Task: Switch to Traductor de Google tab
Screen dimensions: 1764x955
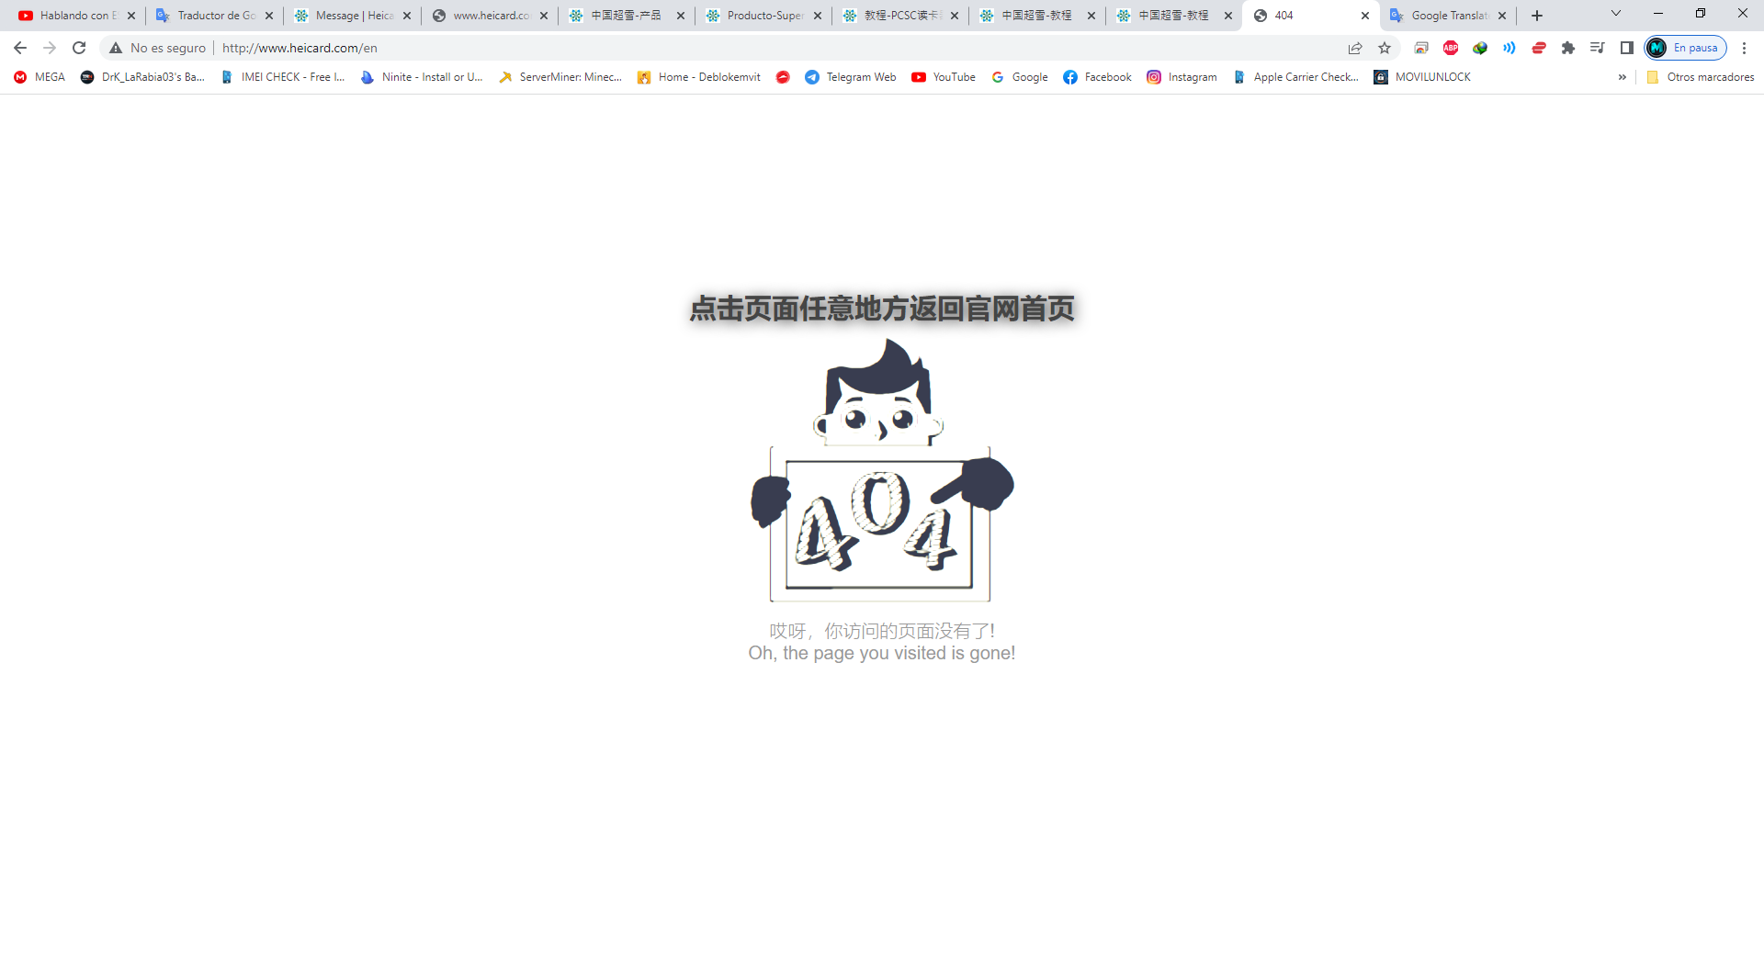Action: (x=215, y=16)
